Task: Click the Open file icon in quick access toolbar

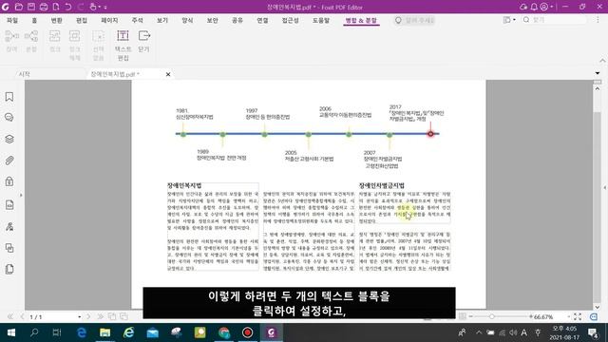Action: [19, 7]
